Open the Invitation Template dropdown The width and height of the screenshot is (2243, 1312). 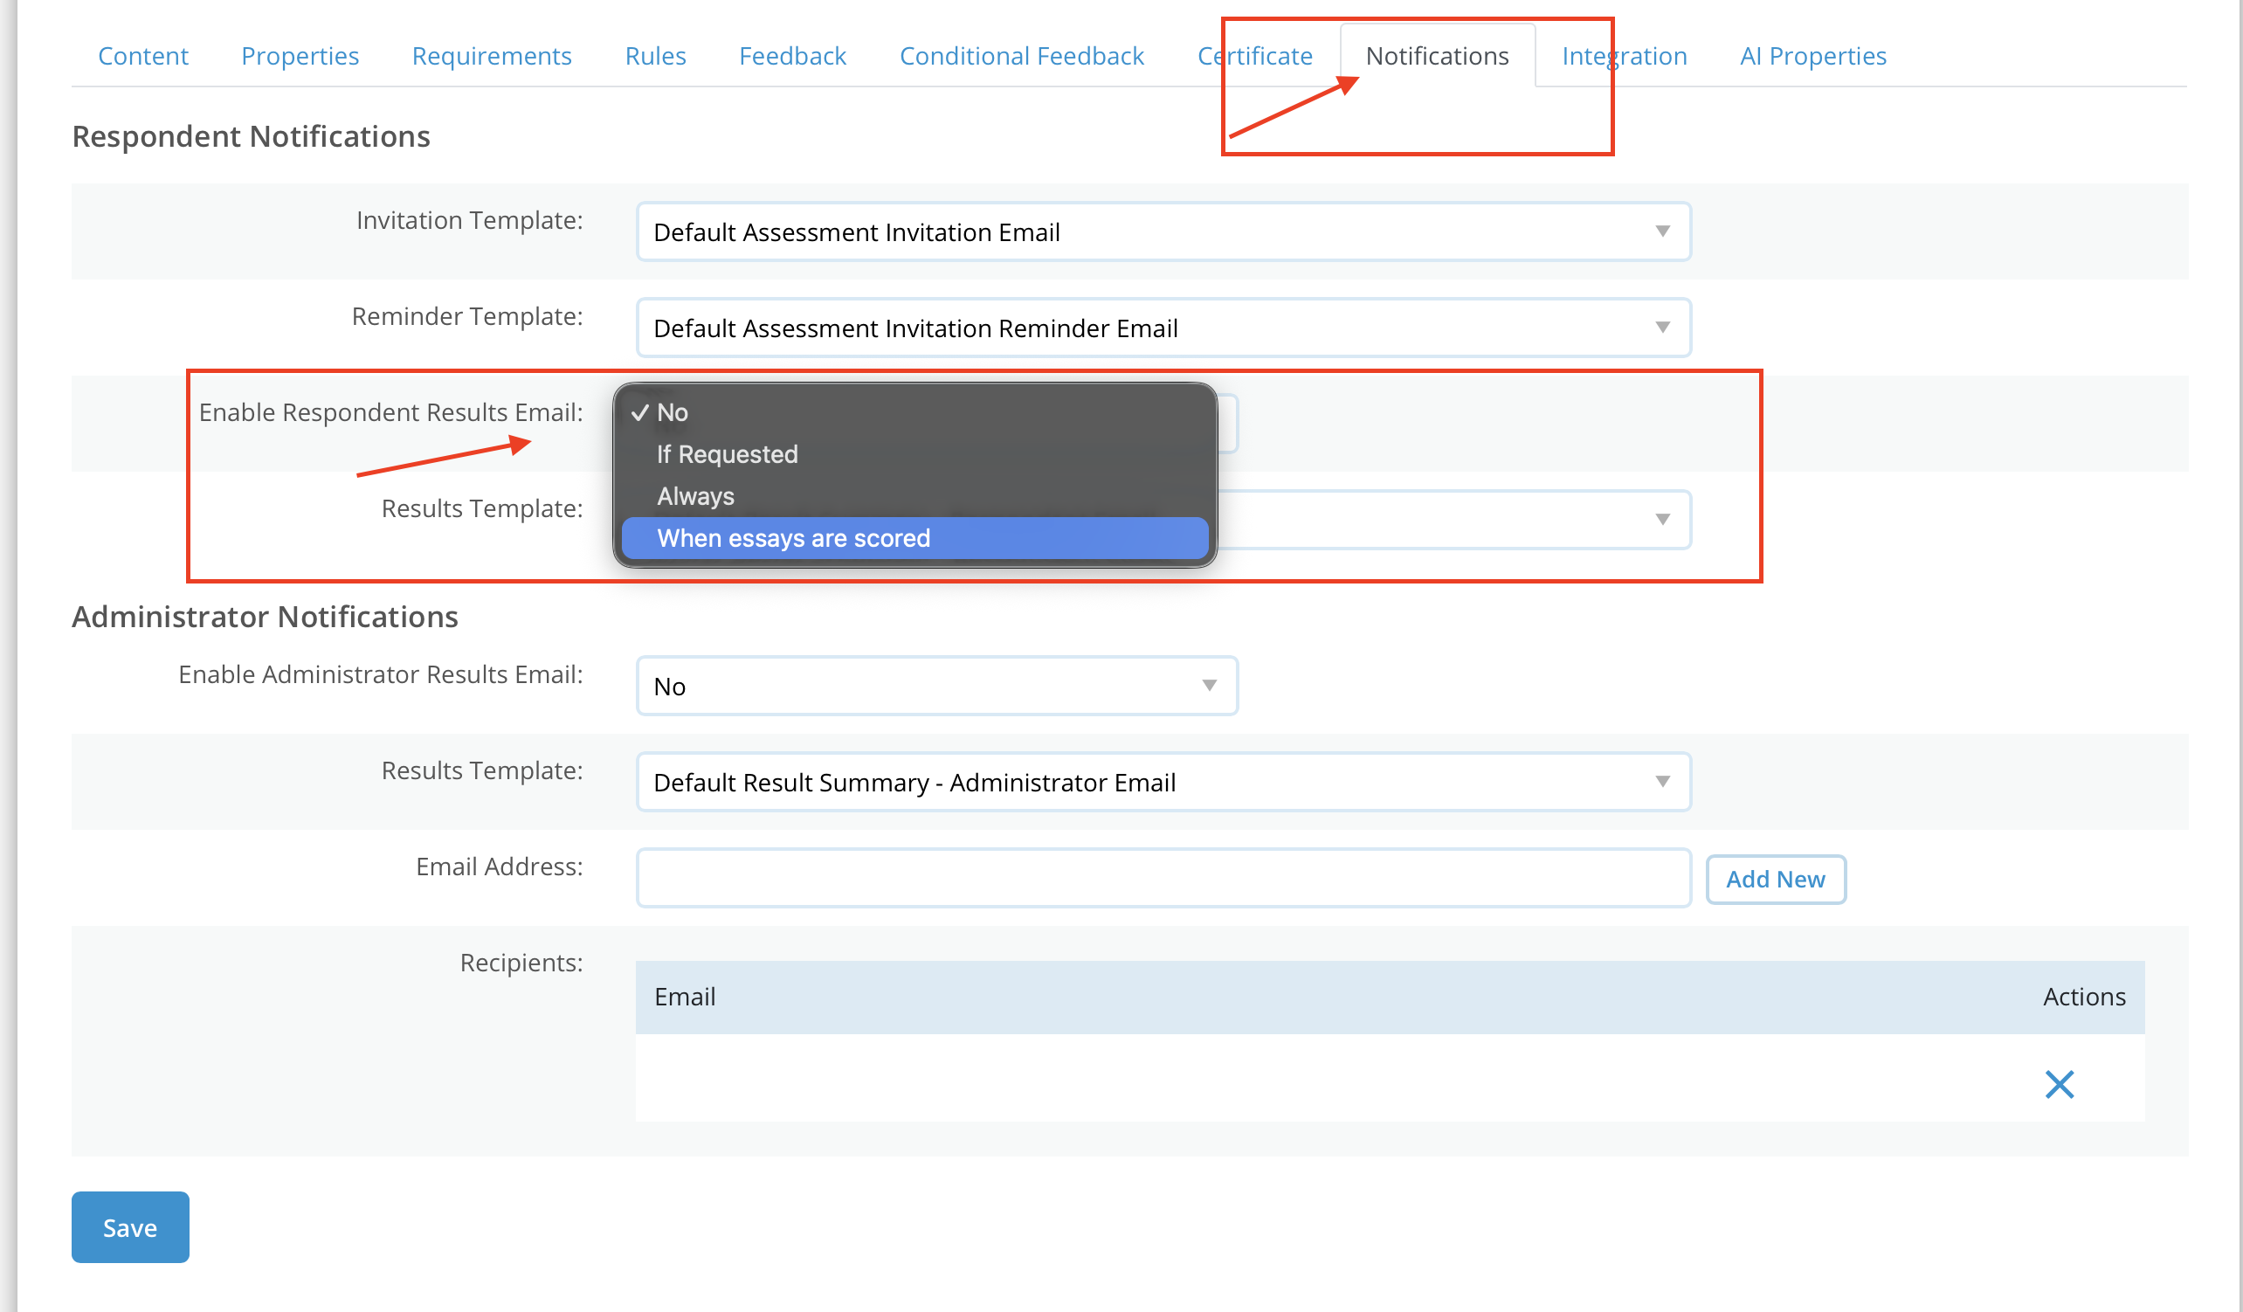tap(1163, 231)
